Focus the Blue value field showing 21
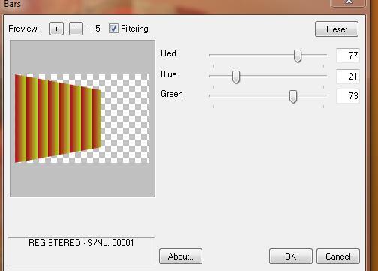 click(x=348, y=77)
